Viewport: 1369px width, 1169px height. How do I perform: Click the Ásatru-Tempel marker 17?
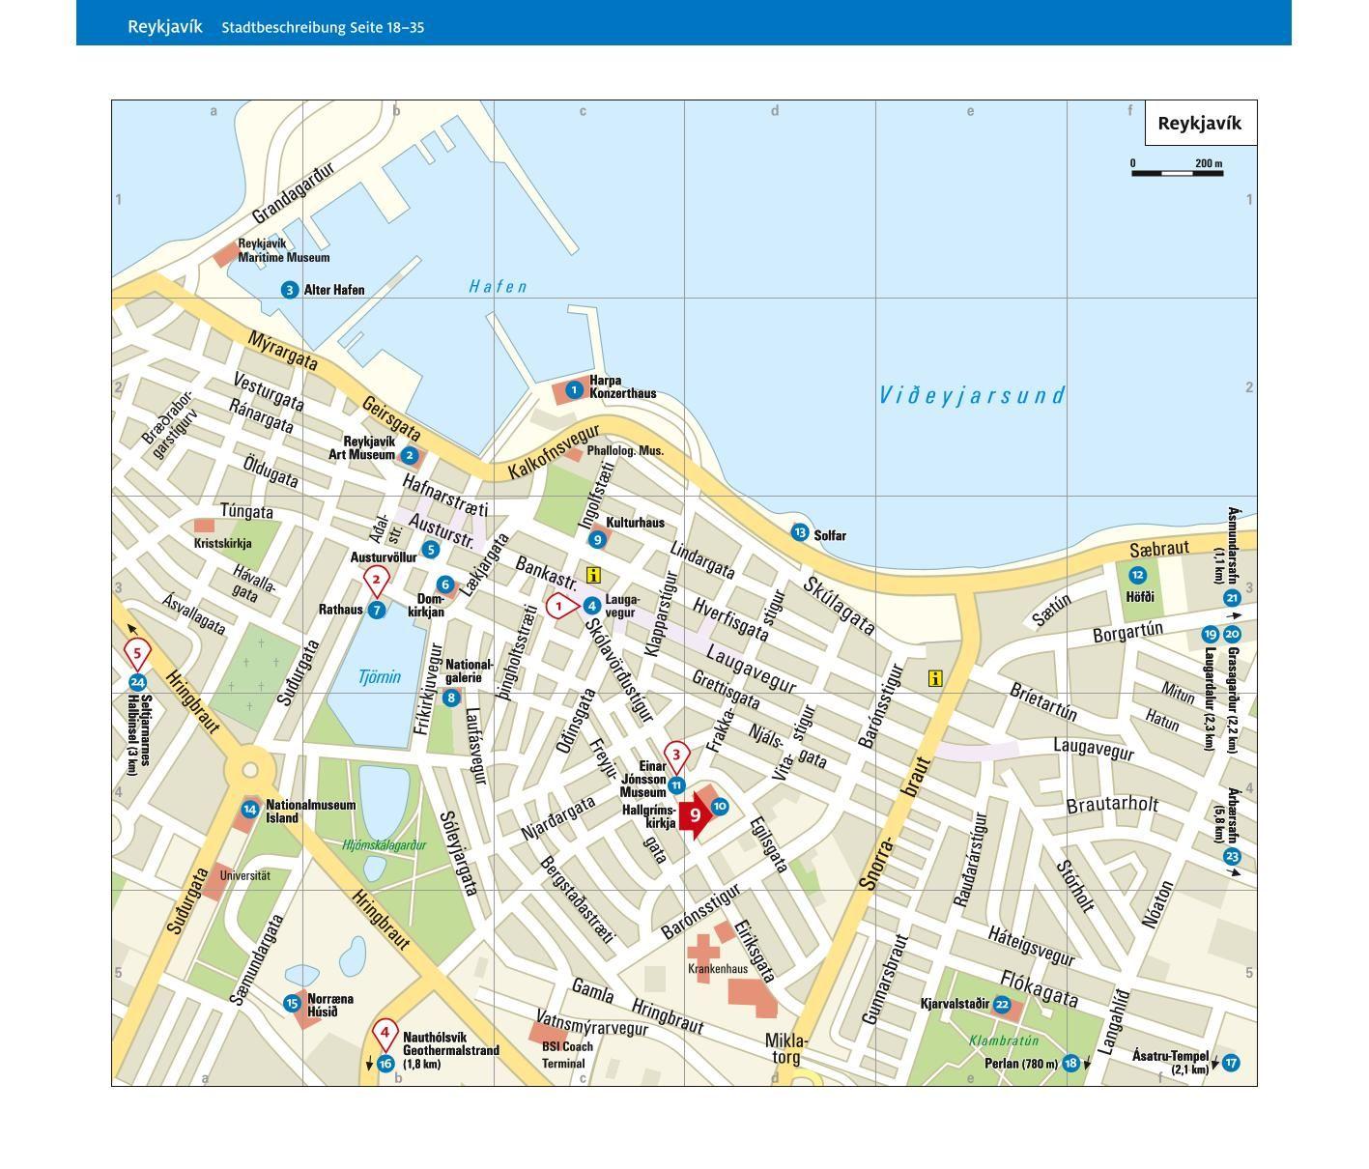coord(1231,1062)
